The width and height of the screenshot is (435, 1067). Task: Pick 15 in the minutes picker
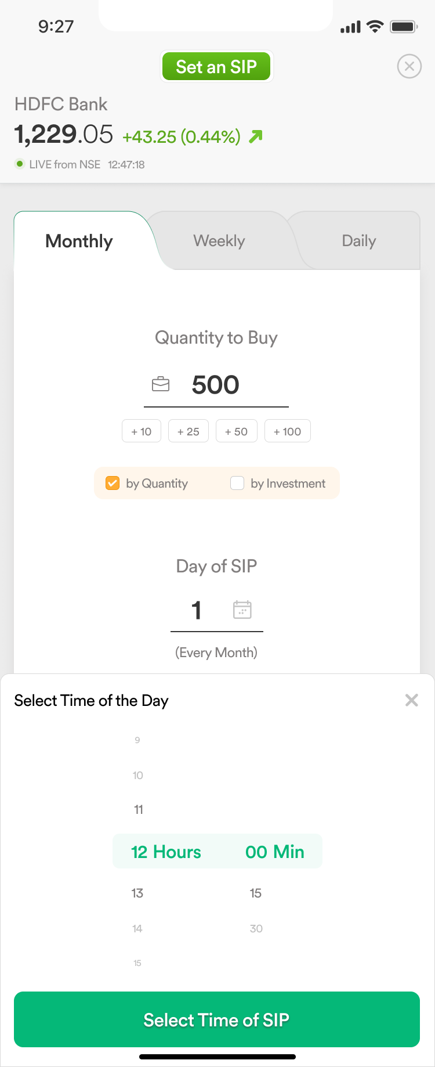256,893
